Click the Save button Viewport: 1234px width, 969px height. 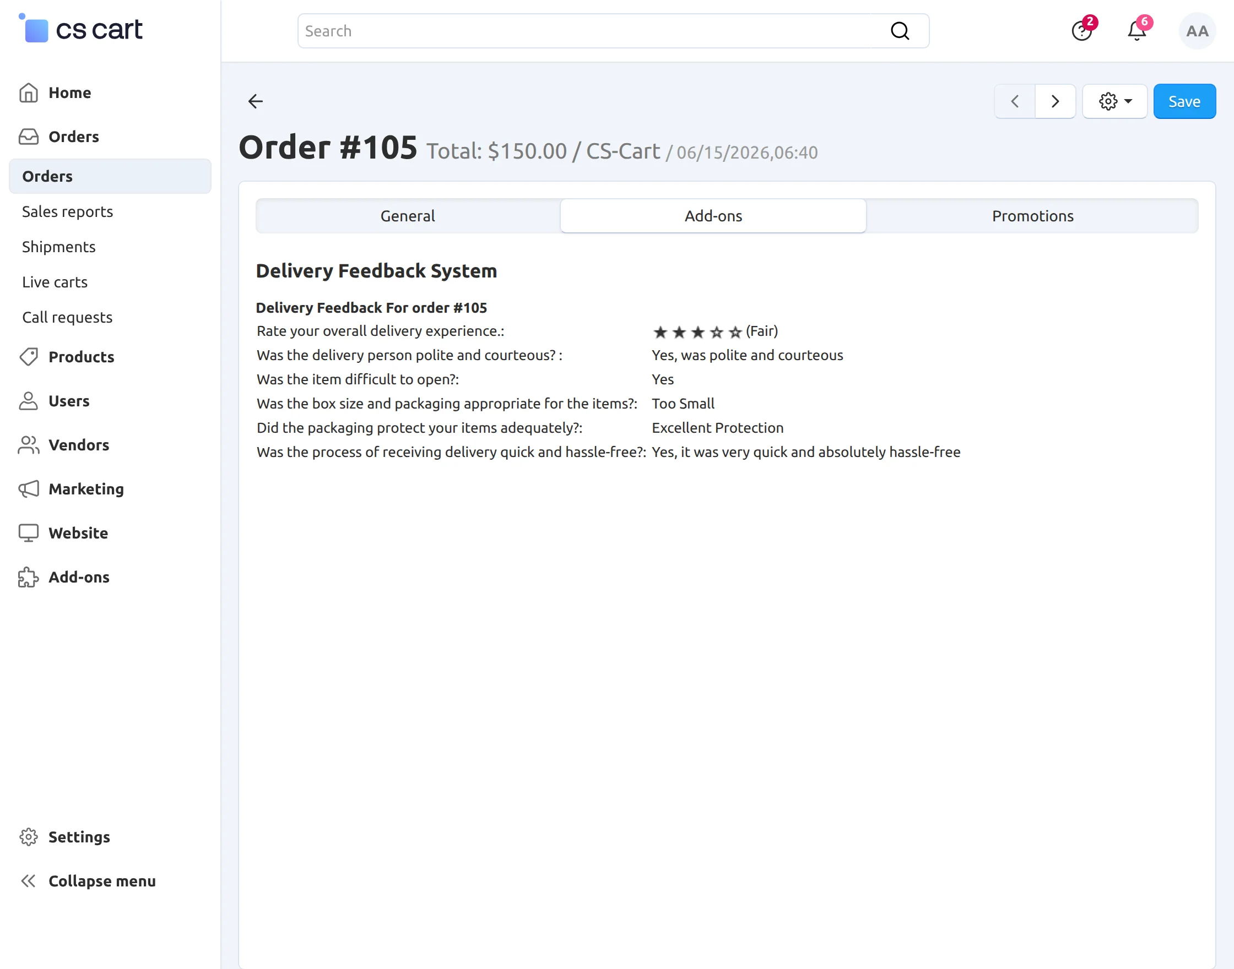[1184, 101]
